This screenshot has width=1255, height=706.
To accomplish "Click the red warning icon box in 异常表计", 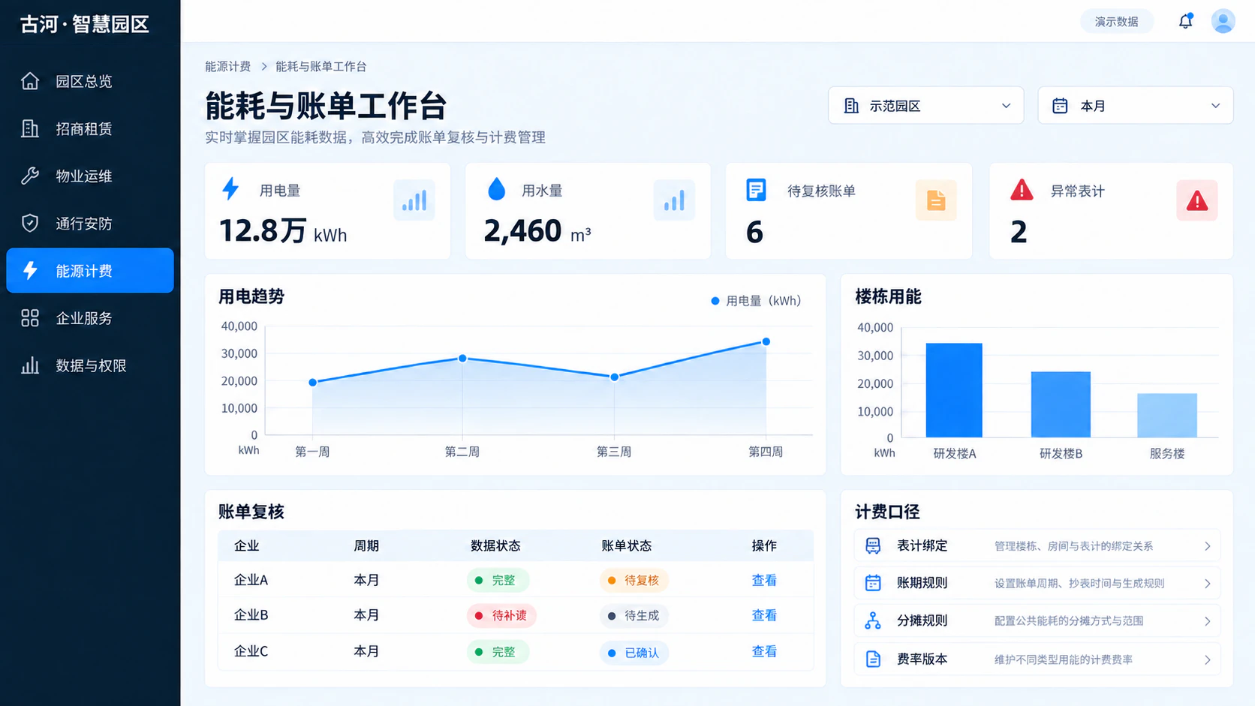I will click(1196, 200).
